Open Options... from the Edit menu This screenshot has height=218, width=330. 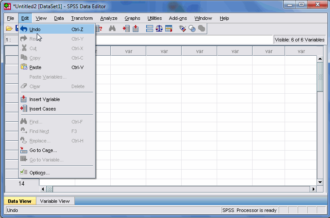point(57,173)
